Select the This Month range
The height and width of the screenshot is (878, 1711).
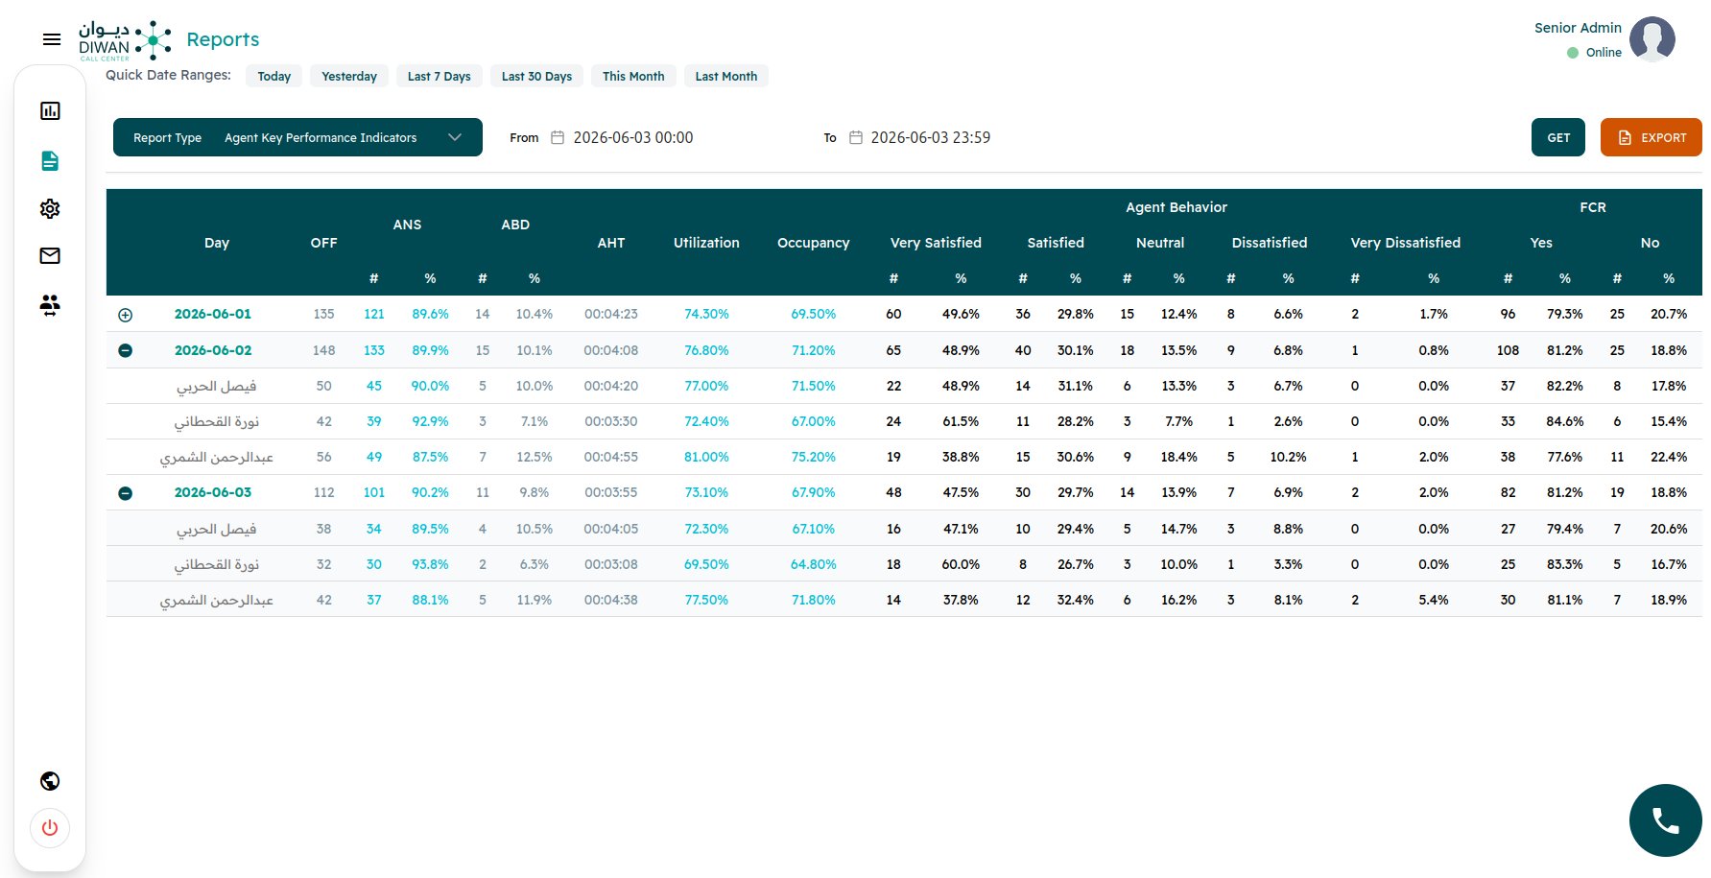633,76
